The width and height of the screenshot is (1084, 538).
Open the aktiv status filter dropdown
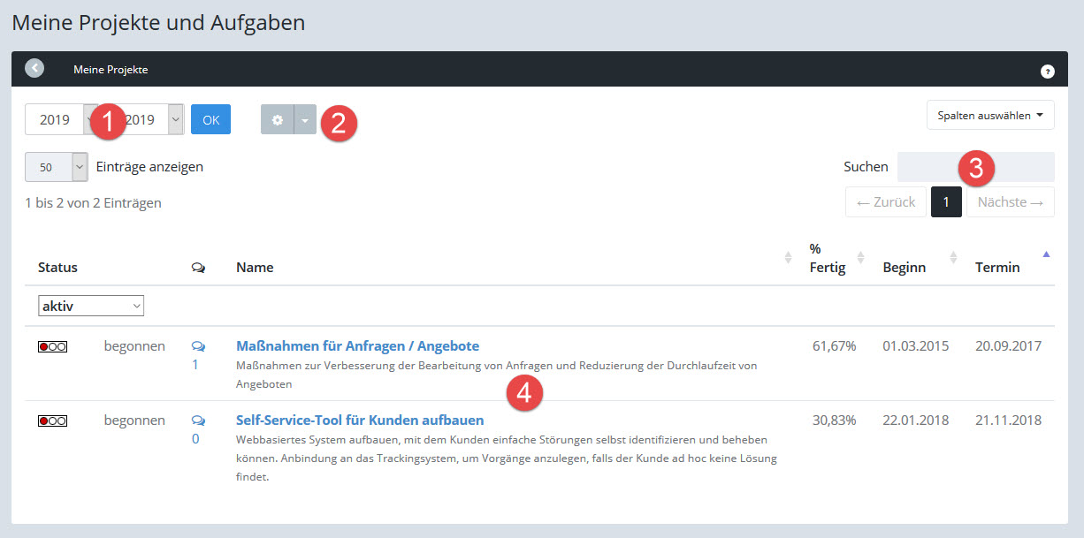pos(91,306)
